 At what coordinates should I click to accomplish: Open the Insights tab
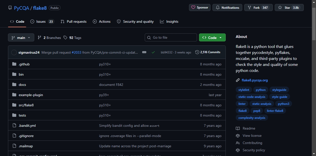169,21
